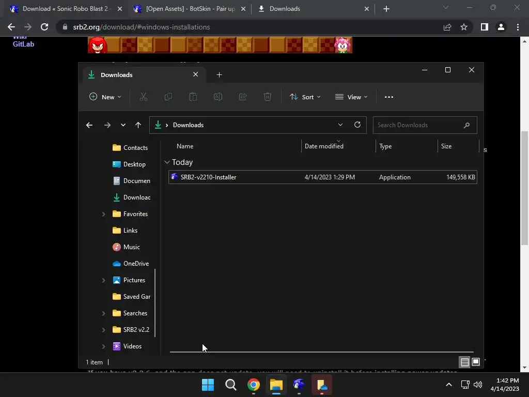Screen dimensions: 529x397
Task: Open a new Chrome tab
Action: click(x=386, y=9)
